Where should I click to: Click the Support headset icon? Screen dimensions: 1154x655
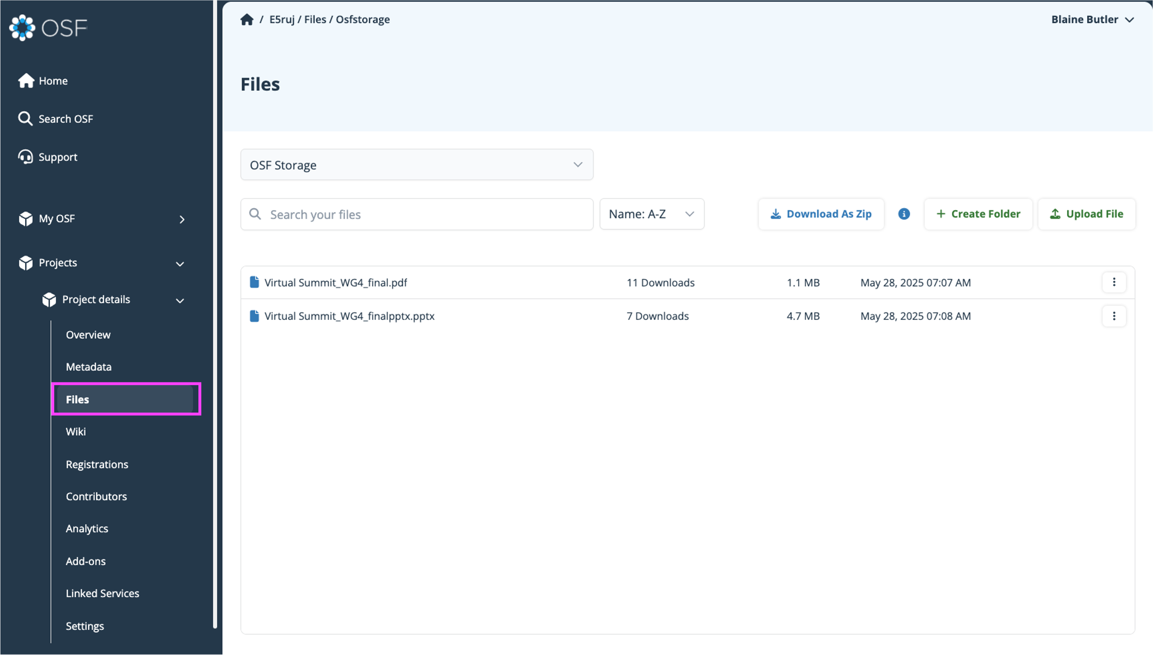click(25, 157)
